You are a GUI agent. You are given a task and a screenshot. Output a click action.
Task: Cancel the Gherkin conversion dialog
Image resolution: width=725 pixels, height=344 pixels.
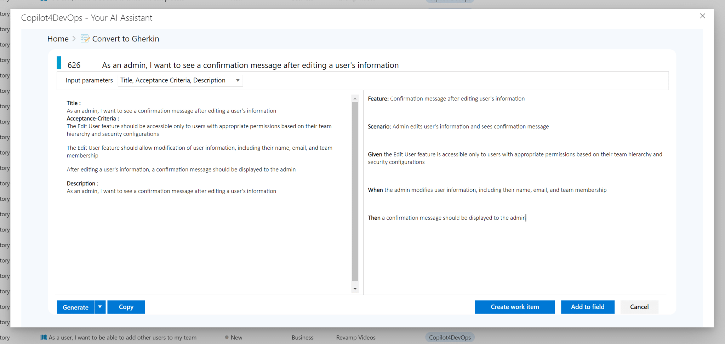point(639,307)
